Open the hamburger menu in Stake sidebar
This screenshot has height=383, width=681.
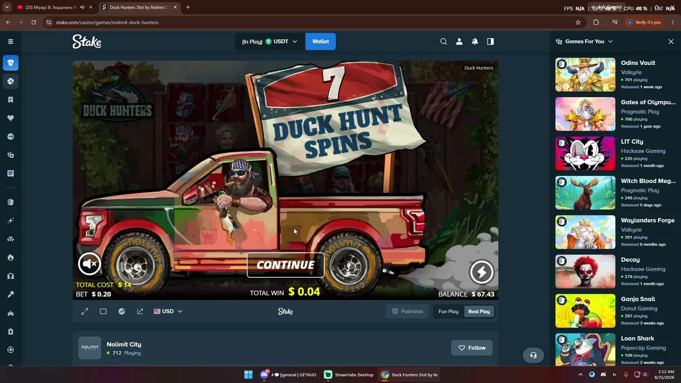pyautogui.click(x=11, y=41)
